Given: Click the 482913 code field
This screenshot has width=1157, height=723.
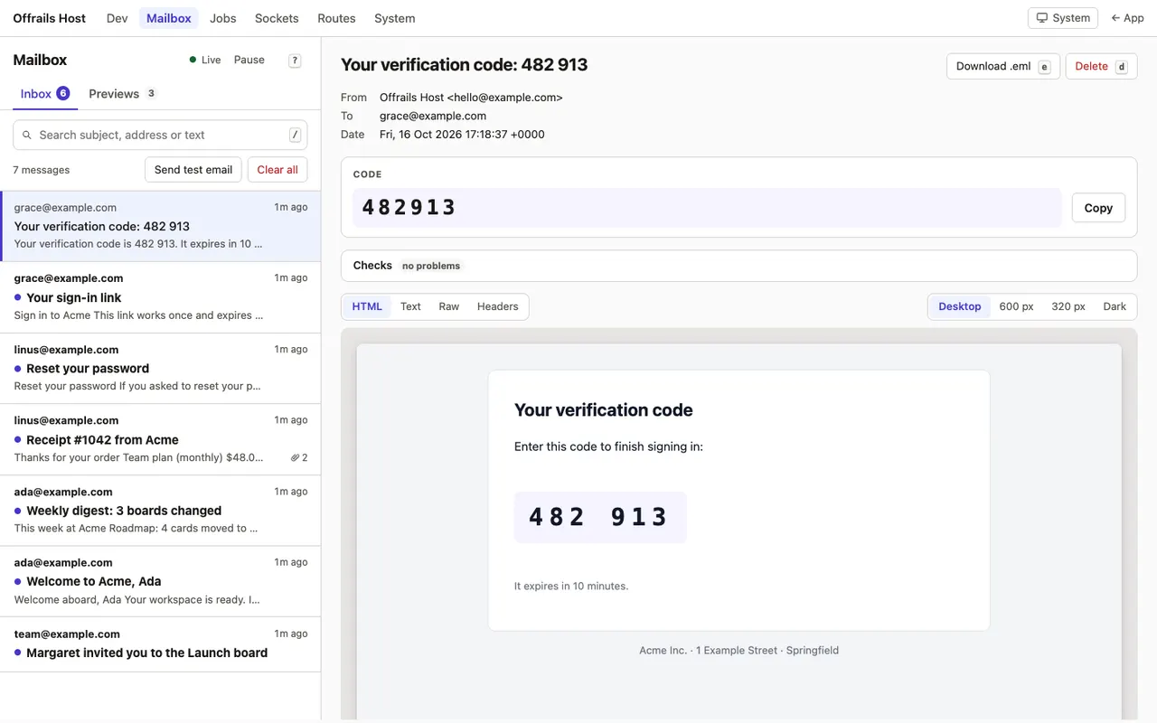Looking at the screenshot, I should click(707, 208).
